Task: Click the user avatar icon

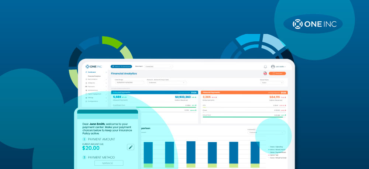Action: 273,67
